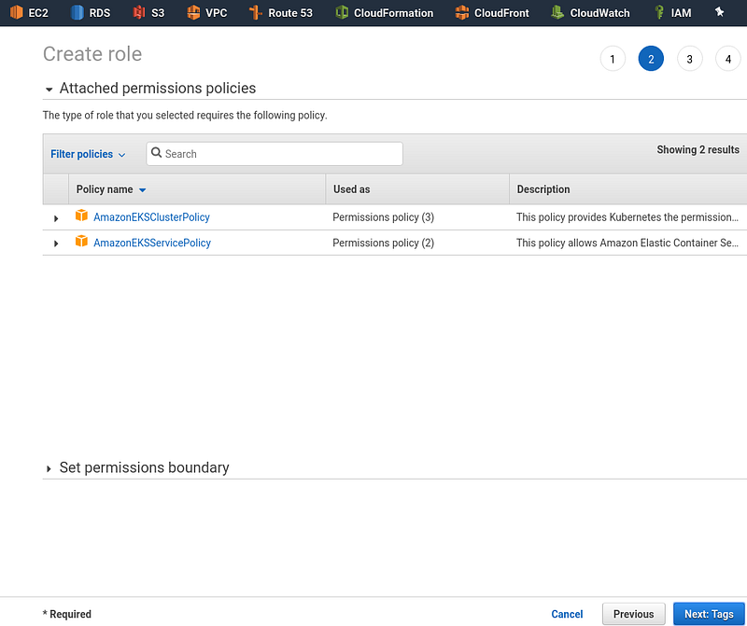Click the Policy name column header text
The image size is (747, 626).
pyautogui.click(x=105, y=189)
